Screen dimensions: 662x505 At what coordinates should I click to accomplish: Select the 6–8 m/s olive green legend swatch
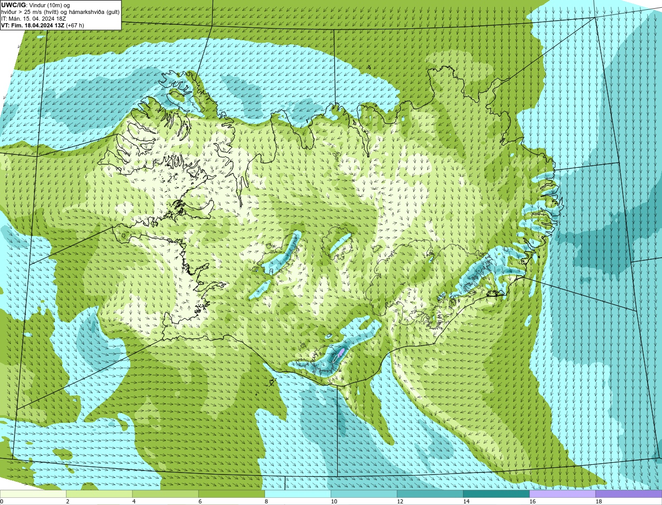point(232,494)
